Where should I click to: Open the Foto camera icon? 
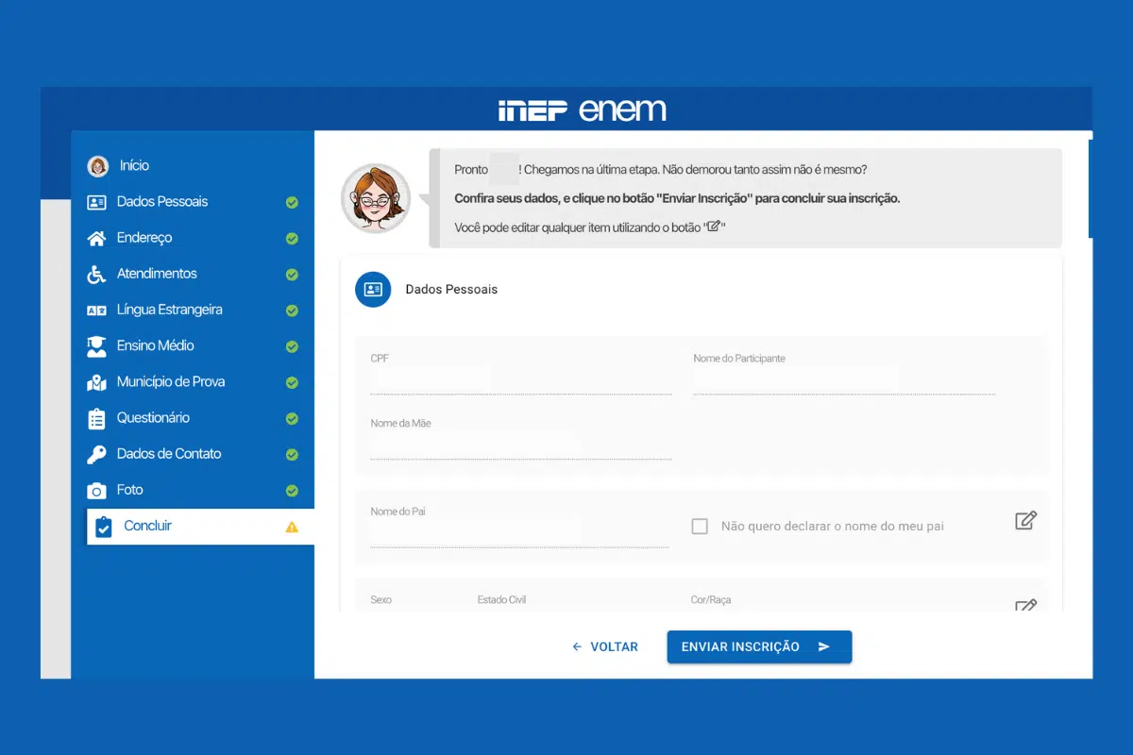pos(96,491)
